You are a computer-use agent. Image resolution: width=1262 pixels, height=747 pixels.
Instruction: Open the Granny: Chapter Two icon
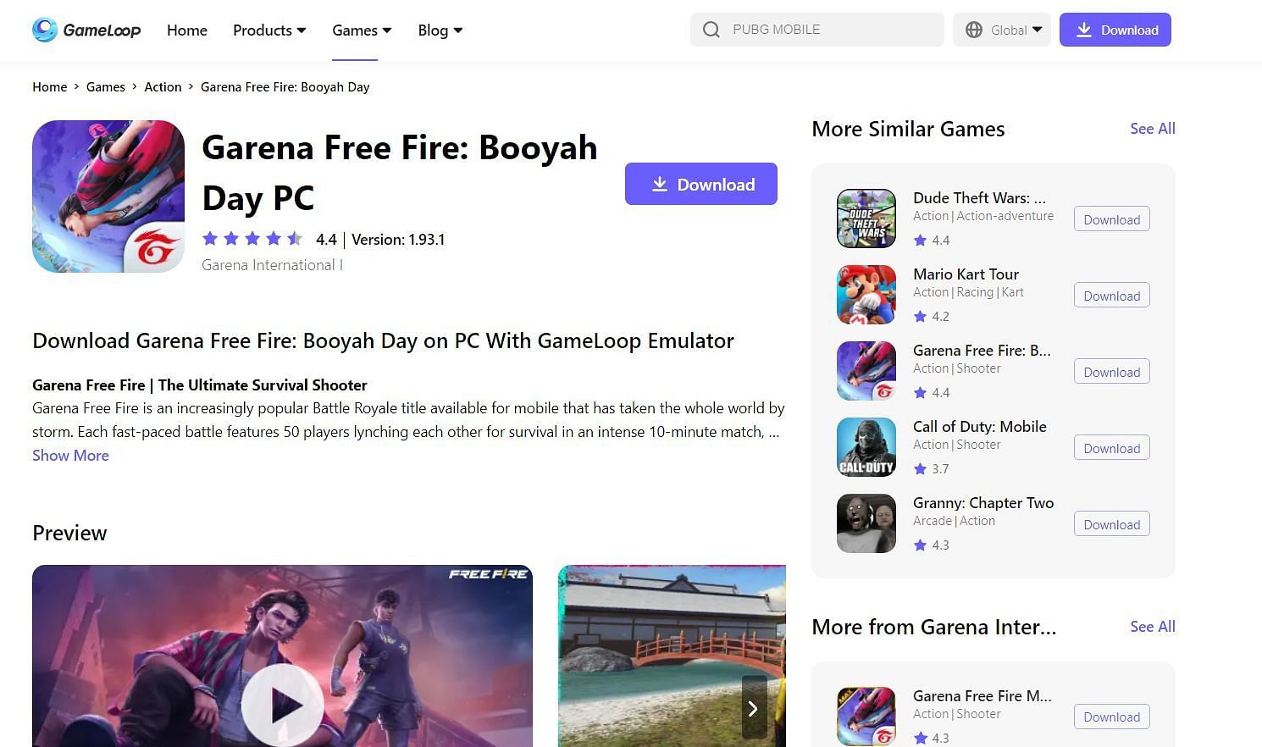tap(866, 523)
